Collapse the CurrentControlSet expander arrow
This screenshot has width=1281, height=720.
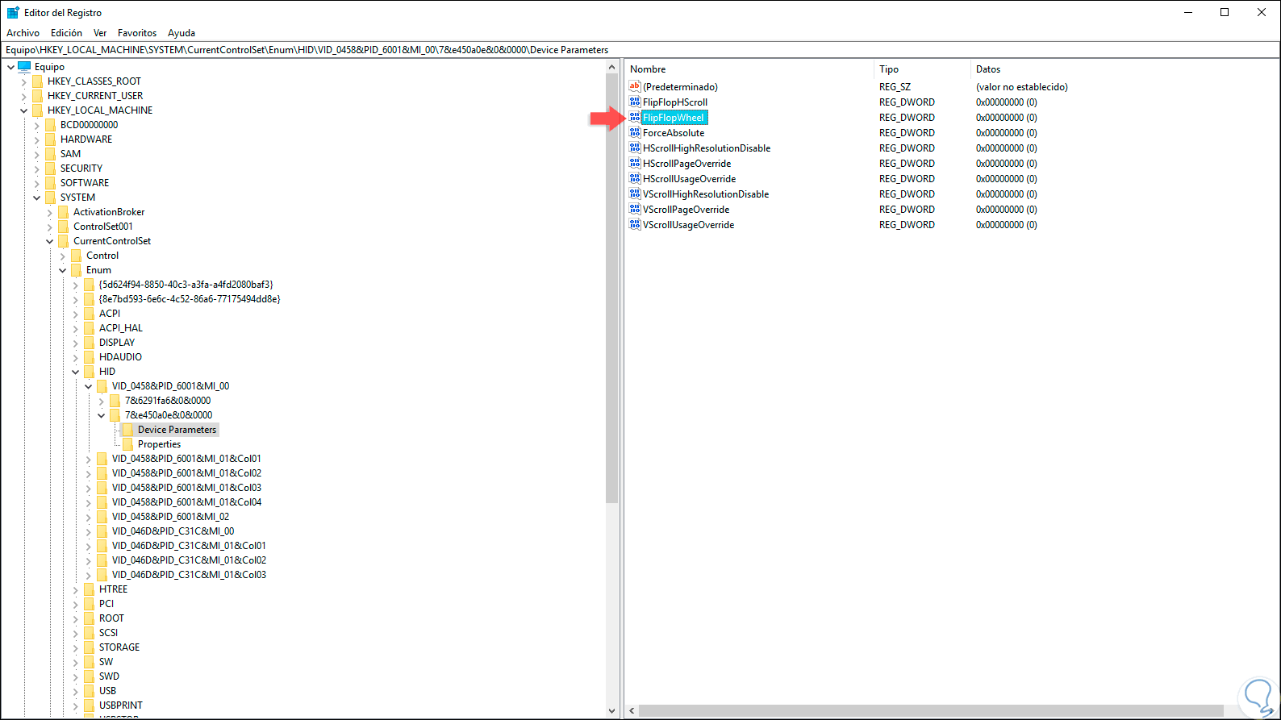(49, 241)
